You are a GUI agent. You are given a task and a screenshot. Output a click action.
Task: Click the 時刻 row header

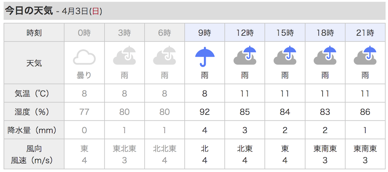(34, 33)
